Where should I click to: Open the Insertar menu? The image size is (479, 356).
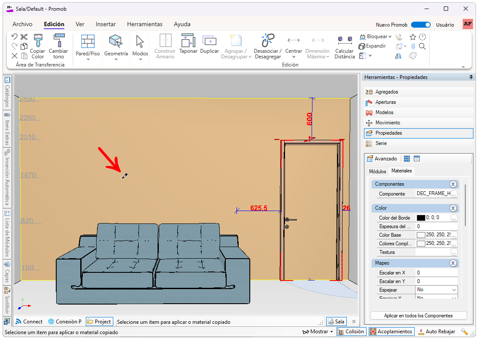[x=105, y=24]
